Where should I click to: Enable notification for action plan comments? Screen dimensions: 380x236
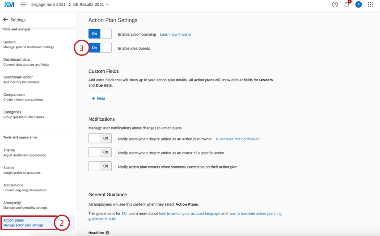point(100,166)
